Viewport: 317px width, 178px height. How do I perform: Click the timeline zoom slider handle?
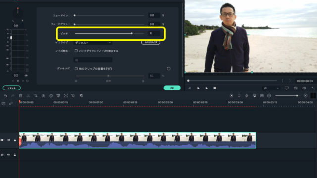pyautogui.click(x=297, y=96)
